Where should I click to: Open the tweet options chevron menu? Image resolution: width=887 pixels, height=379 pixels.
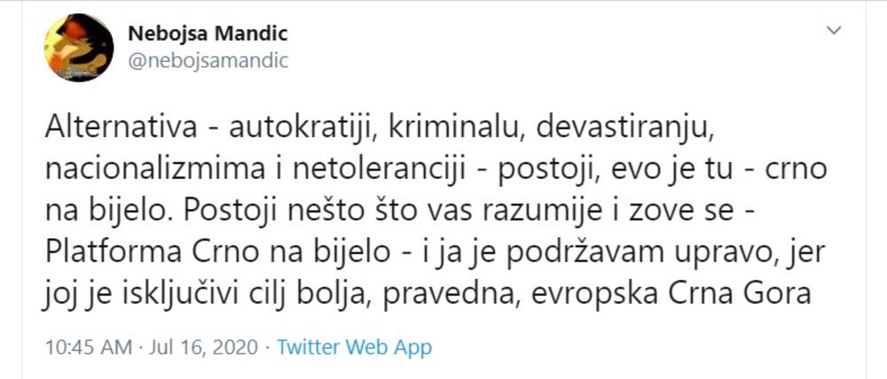tap(833, 31)
